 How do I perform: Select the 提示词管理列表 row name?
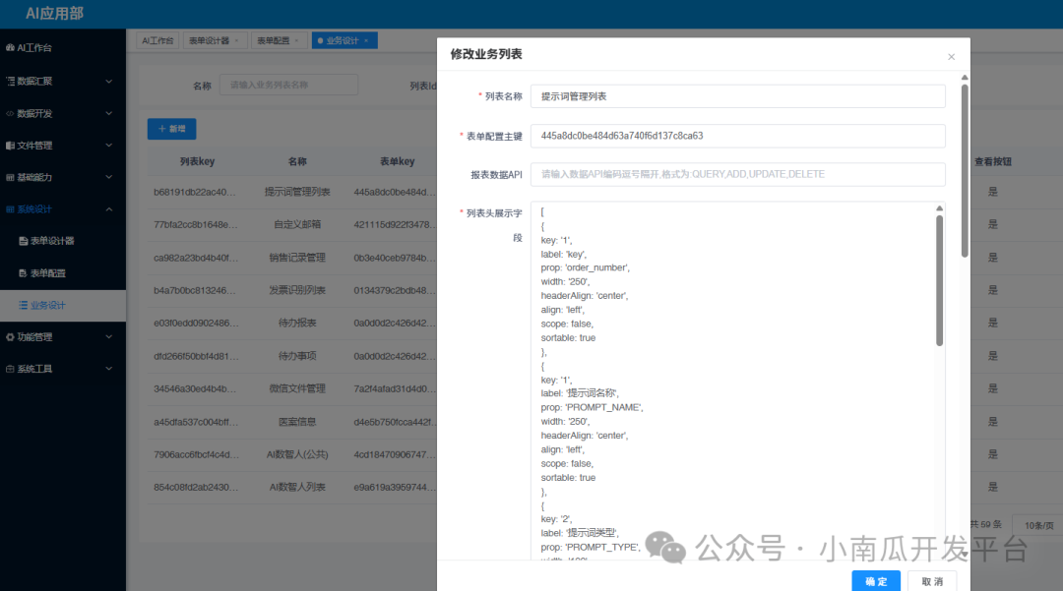coord(297,193)
